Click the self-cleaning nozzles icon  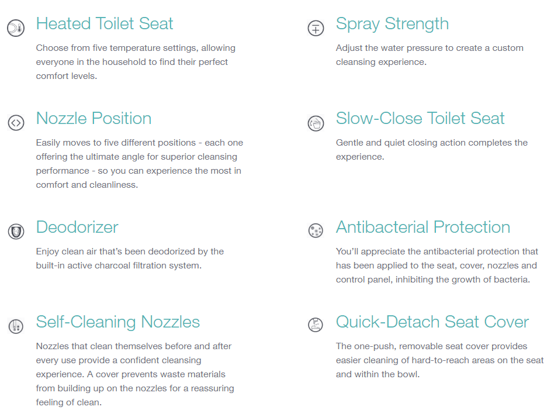[x=16, y=326]
